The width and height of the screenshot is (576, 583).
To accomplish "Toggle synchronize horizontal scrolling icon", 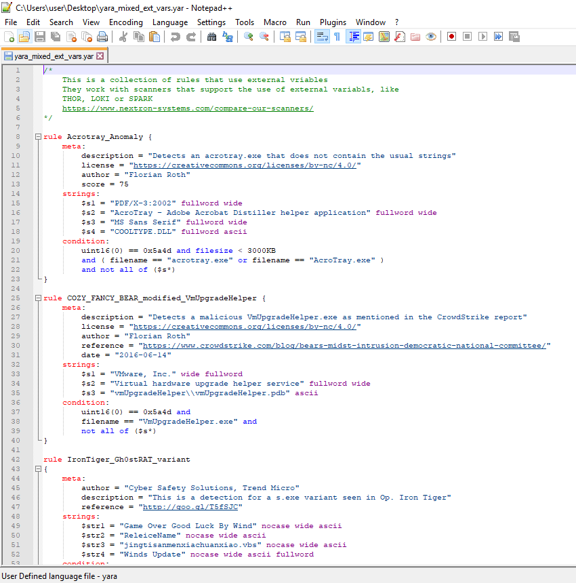I will 300,37.
